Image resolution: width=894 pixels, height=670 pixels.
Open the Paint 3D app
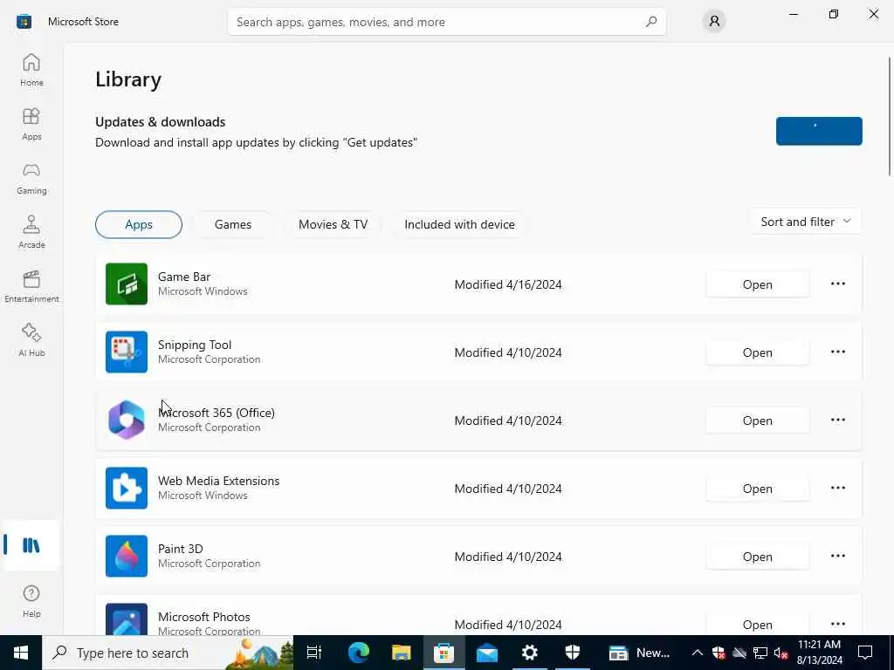tap(757, 557)
